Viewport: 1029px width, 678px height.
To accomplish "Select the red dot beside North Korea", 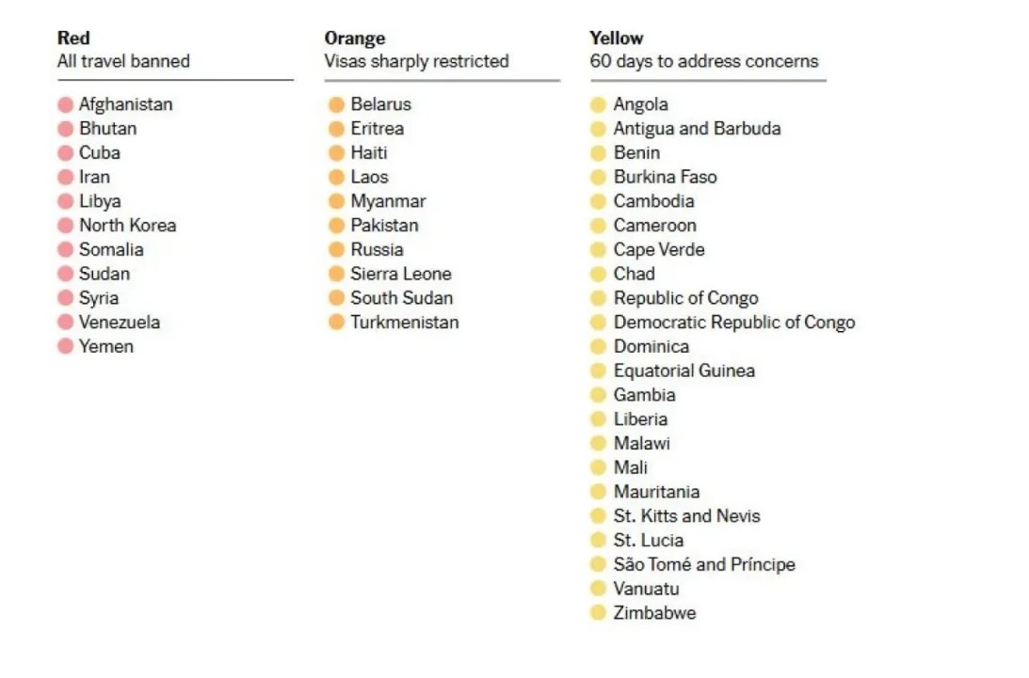I will tap(65, 226).
